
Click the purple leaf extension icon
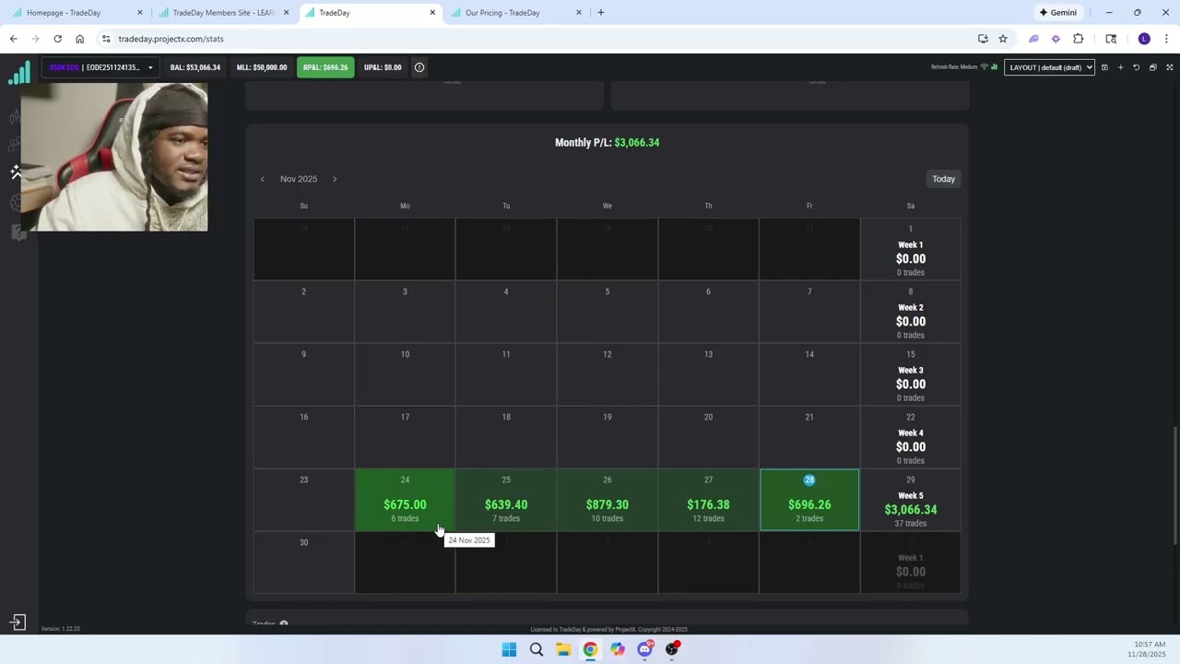click(x=1033, y=39)
